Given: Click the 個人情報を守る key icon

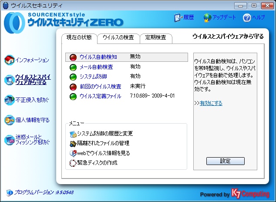Looking at the screenshot, I should coord(9,120).
